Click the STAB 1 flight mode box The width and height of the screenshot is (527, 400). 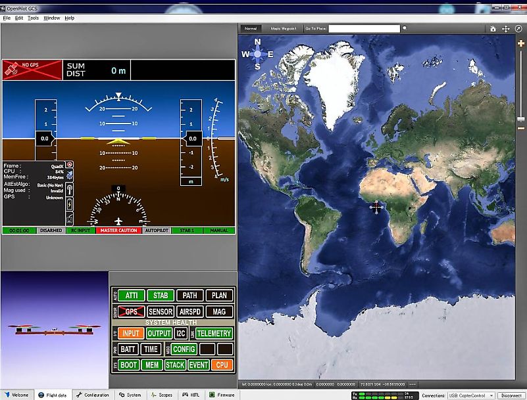pos(187,231)
